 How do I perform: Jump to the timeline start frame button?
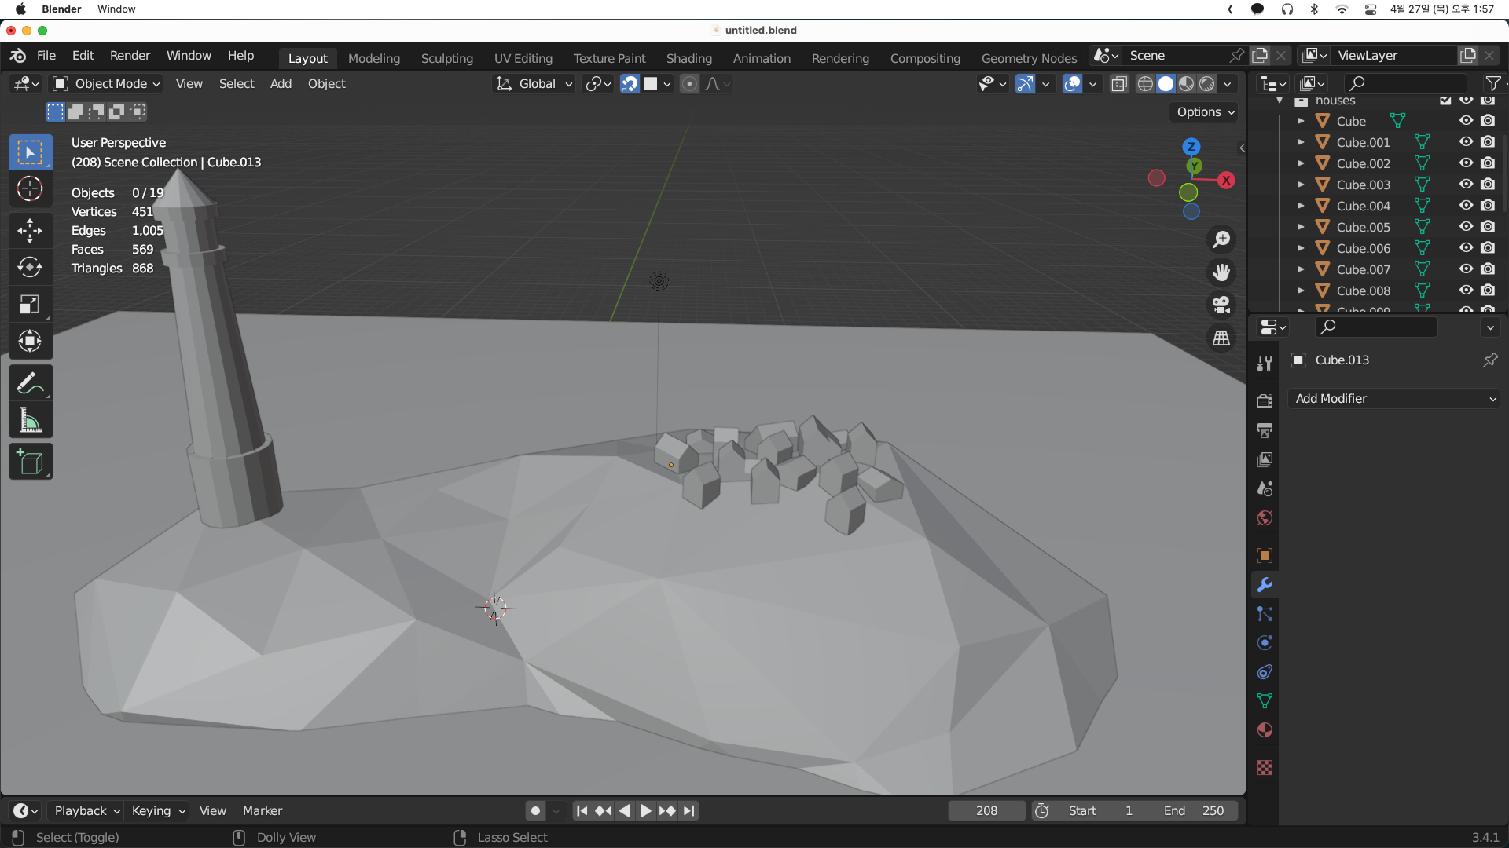[x=582, y=811]
